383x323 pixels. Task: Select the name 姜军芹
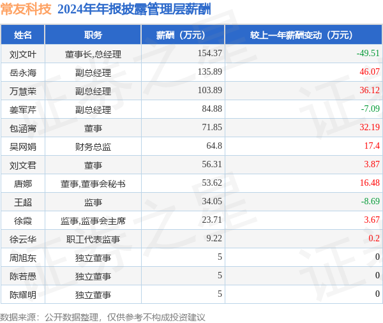click(23, 110)
